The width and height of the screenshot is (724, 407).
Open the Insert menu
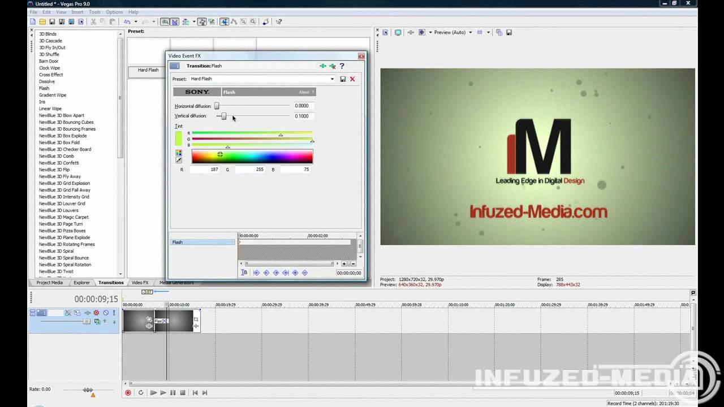click(x=77, y=12)
